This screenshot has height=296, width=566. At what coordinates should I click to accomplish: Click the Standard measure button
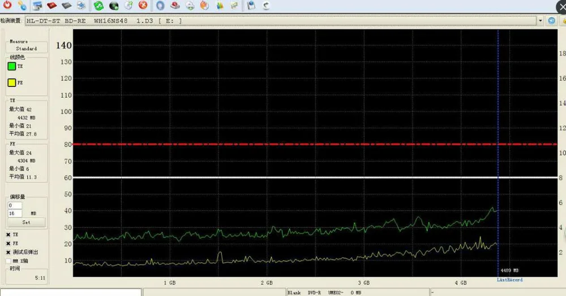[x=27, y=49]
